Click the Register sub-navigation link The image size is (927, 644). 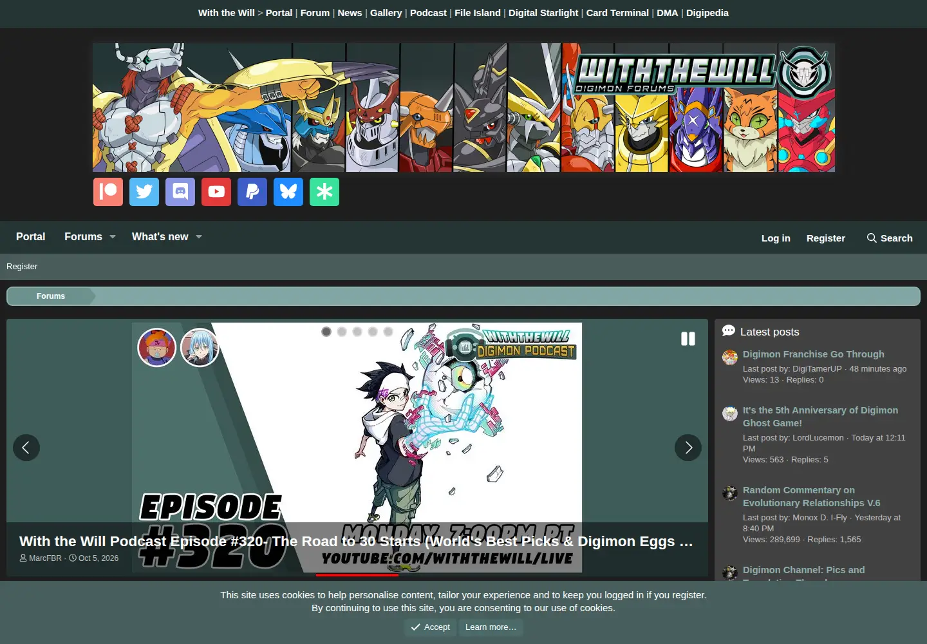(22, 267)
